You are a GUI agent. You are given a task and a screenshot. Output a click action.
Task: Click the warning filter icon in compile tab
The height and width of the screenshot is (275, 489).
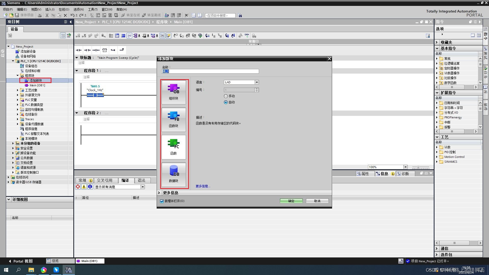tap(84, 187)
